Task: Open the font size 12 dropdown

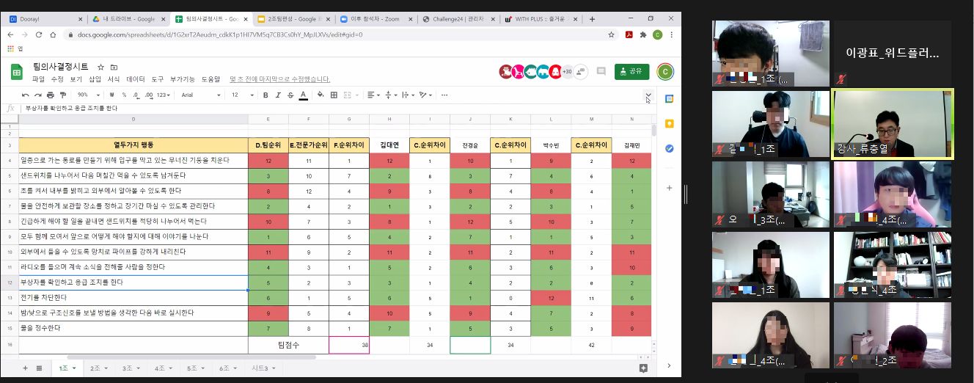Action: 241,95
